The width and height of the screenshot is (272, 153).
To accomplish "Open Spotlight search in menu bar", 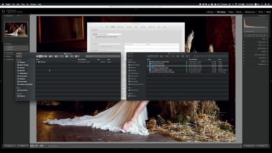I will pyautogui.click(x=262, y=4).
